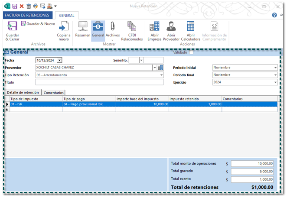Click the Abrir Proveedor icon

[171, 27]
